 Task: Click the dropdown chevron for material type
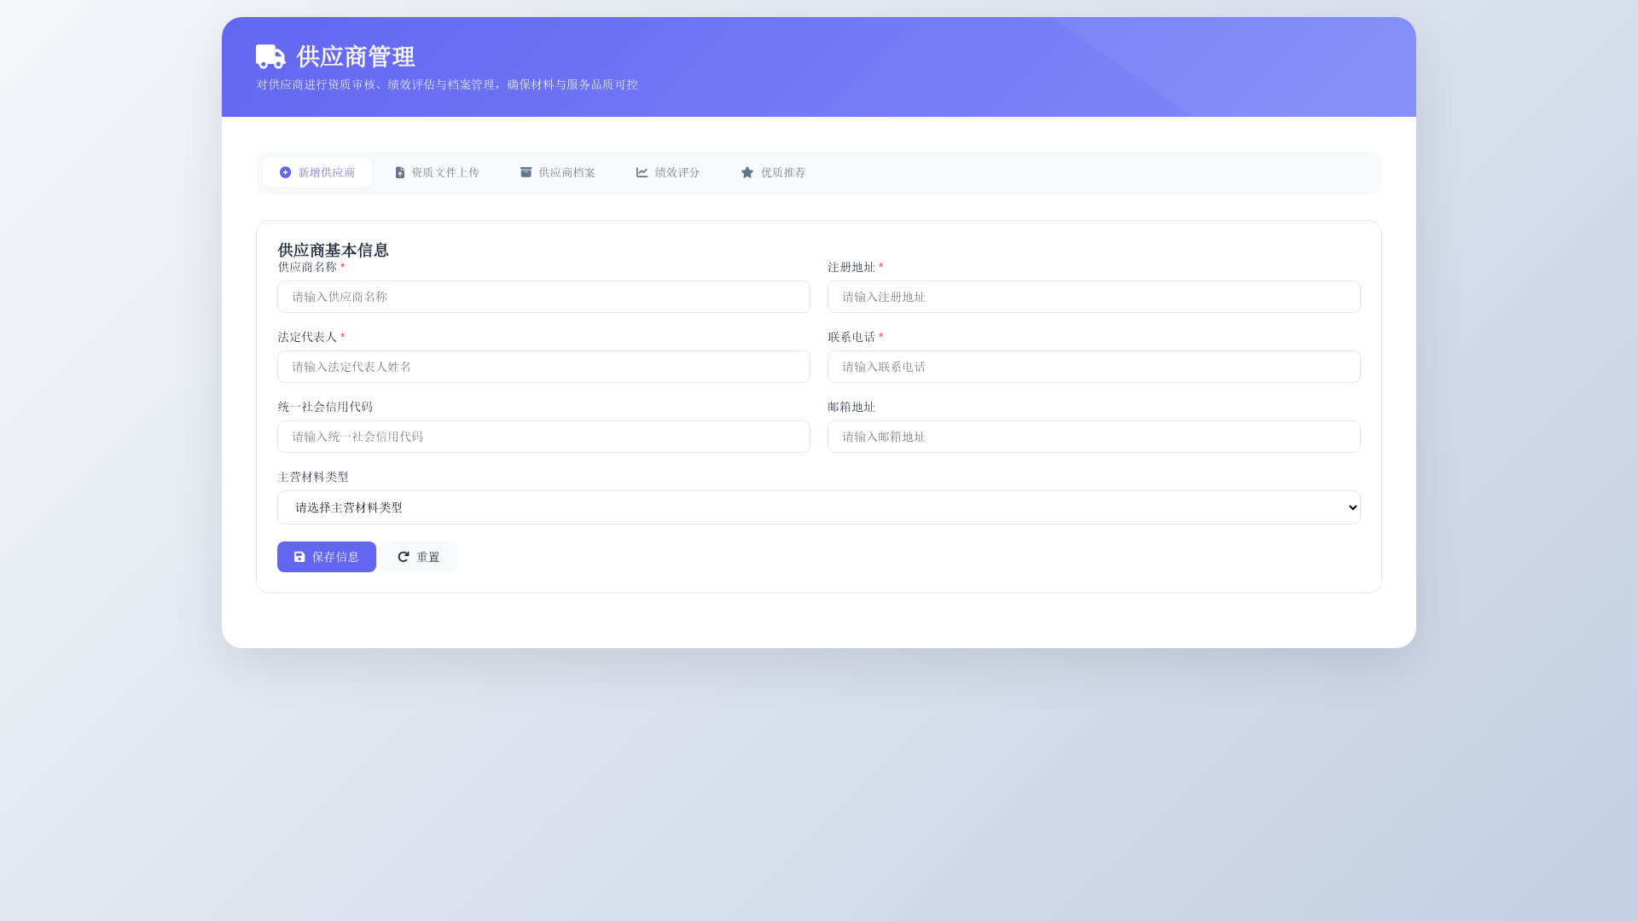point(1351,507)
